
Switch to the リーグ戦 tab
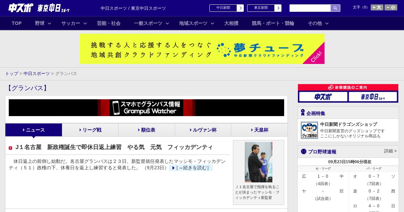pos(90,130)
